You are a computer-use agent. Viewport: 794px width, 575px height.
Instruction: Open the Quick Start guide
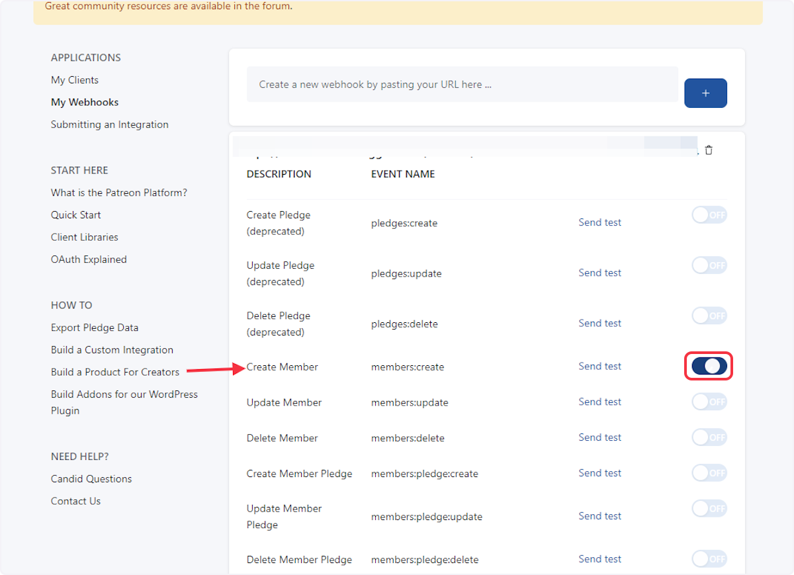coord(75,214)
